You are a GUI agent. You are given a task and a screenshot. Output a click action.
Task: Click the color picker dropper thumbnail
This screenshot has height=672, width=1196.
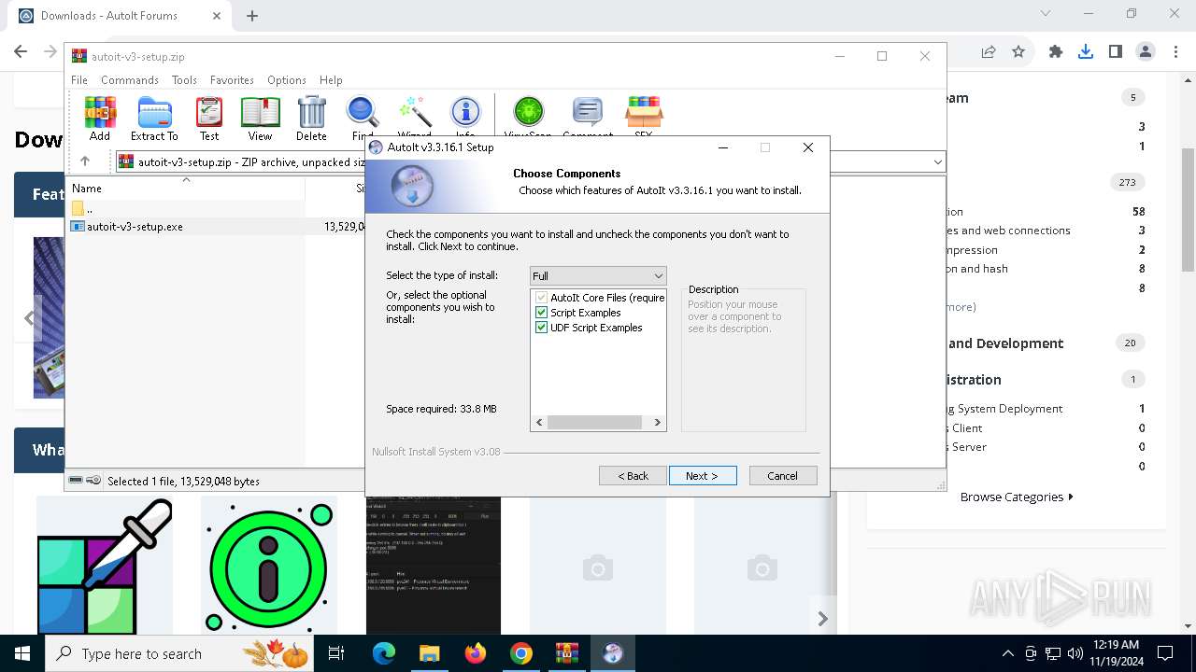105,565
